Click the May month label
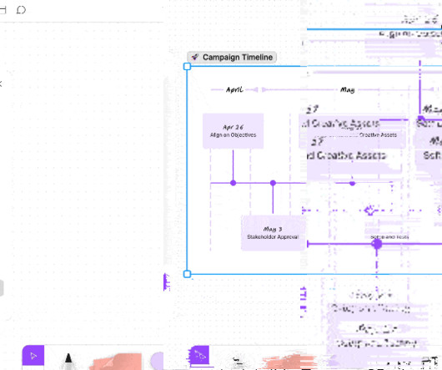The width and height of the screenshot is (442, 370). (x=347, y=89)
